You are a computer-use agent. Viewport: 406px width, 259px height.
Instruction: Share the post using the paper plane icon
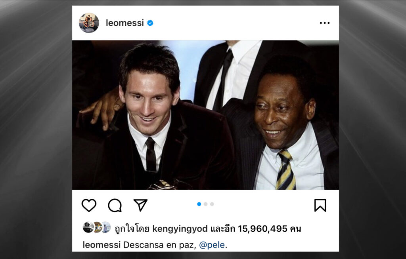[140, 205]
